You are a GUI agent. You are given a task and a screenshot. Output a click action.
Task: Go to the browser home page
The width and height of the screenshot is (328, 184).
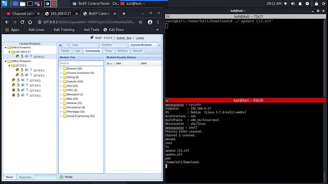(30, 22)
